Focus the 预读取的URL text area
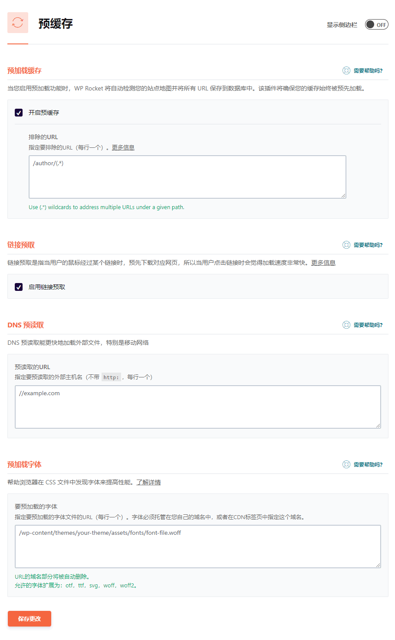The image size is (395, 640). [x=197, y=407]
